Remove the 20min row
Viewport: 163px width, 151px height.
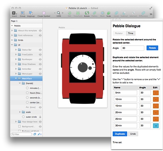[156, 112]
